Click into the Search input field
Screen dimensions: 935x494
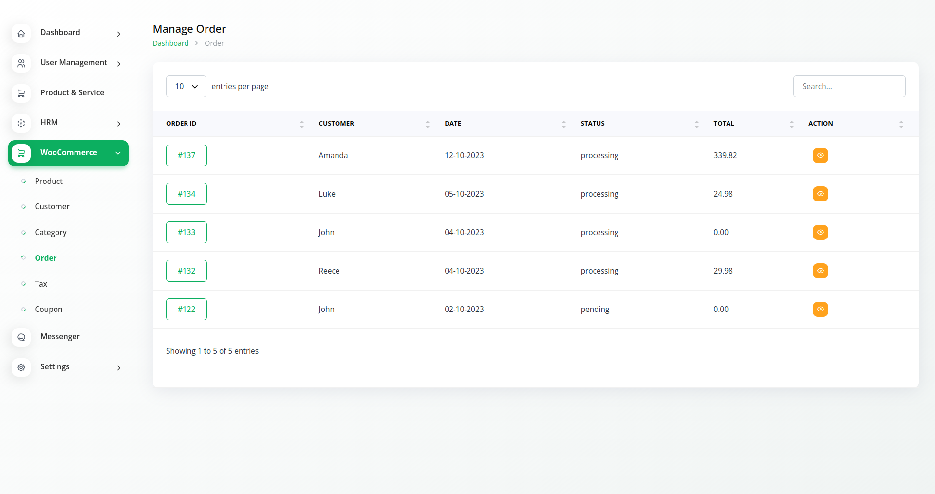[849, 87]
